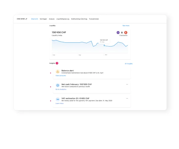
Task: Open the All insights link
Action: click(129, 64)
